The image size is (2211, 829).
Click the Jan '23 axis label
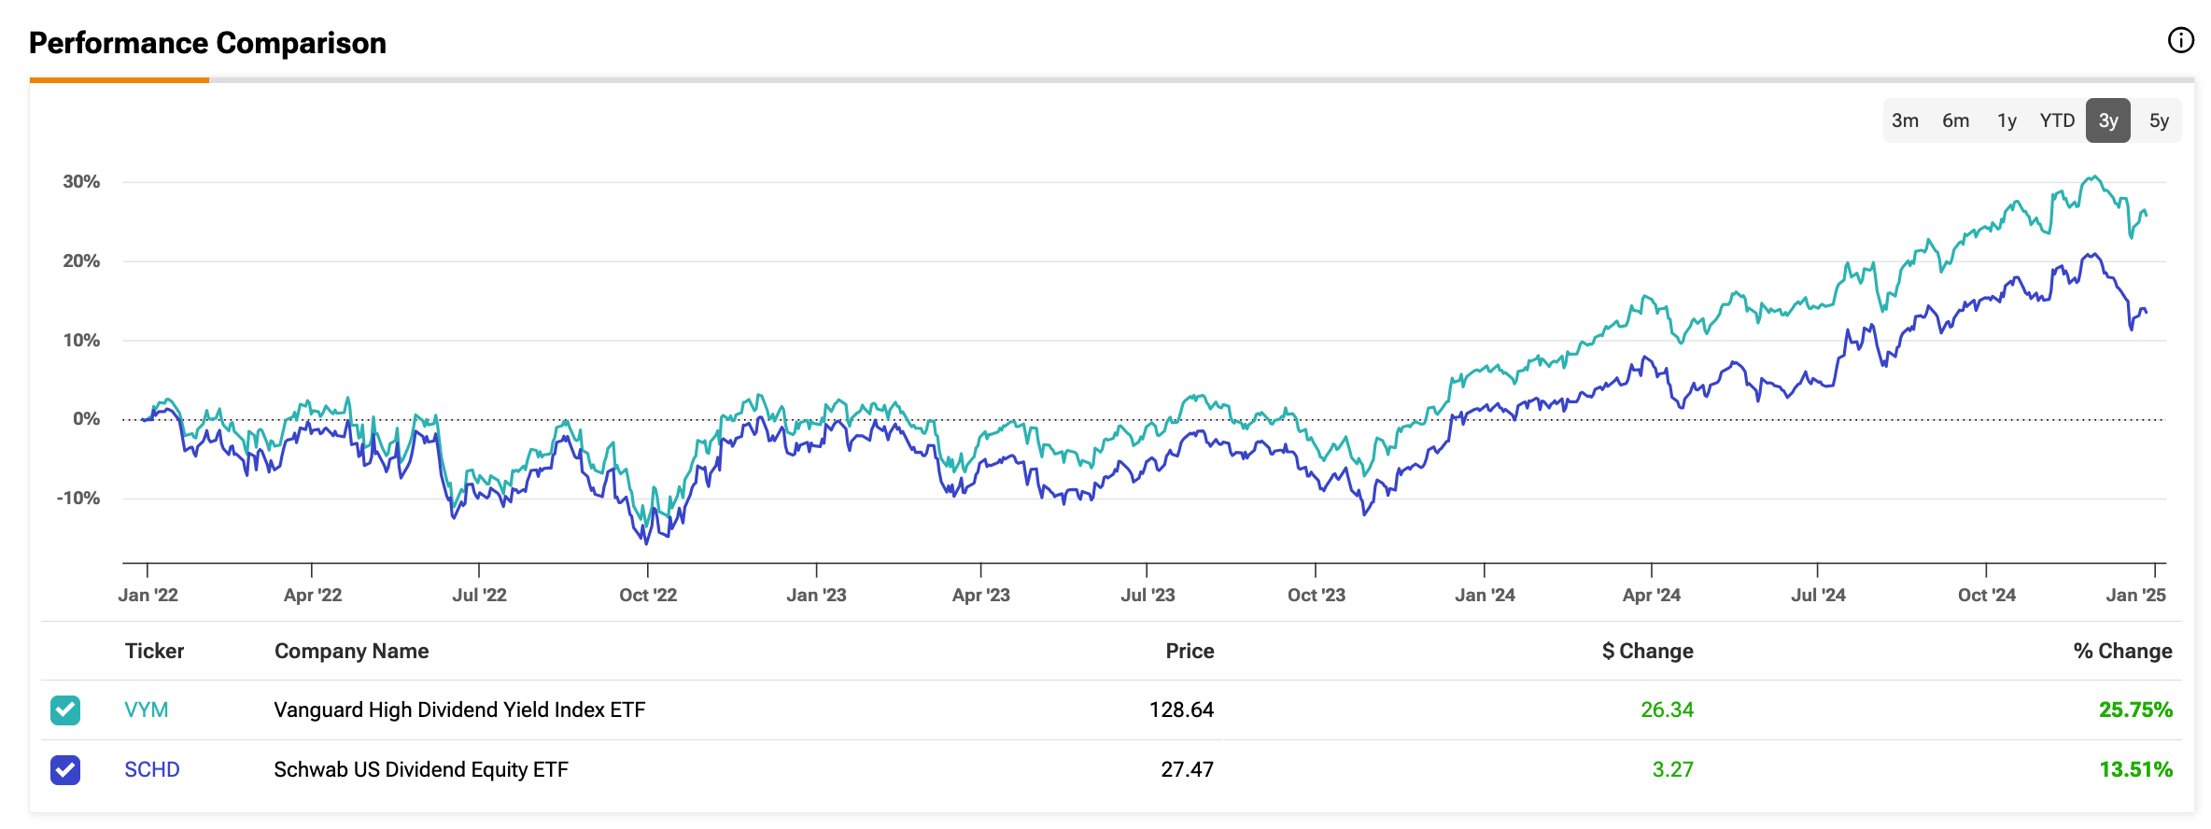(816, 595)
